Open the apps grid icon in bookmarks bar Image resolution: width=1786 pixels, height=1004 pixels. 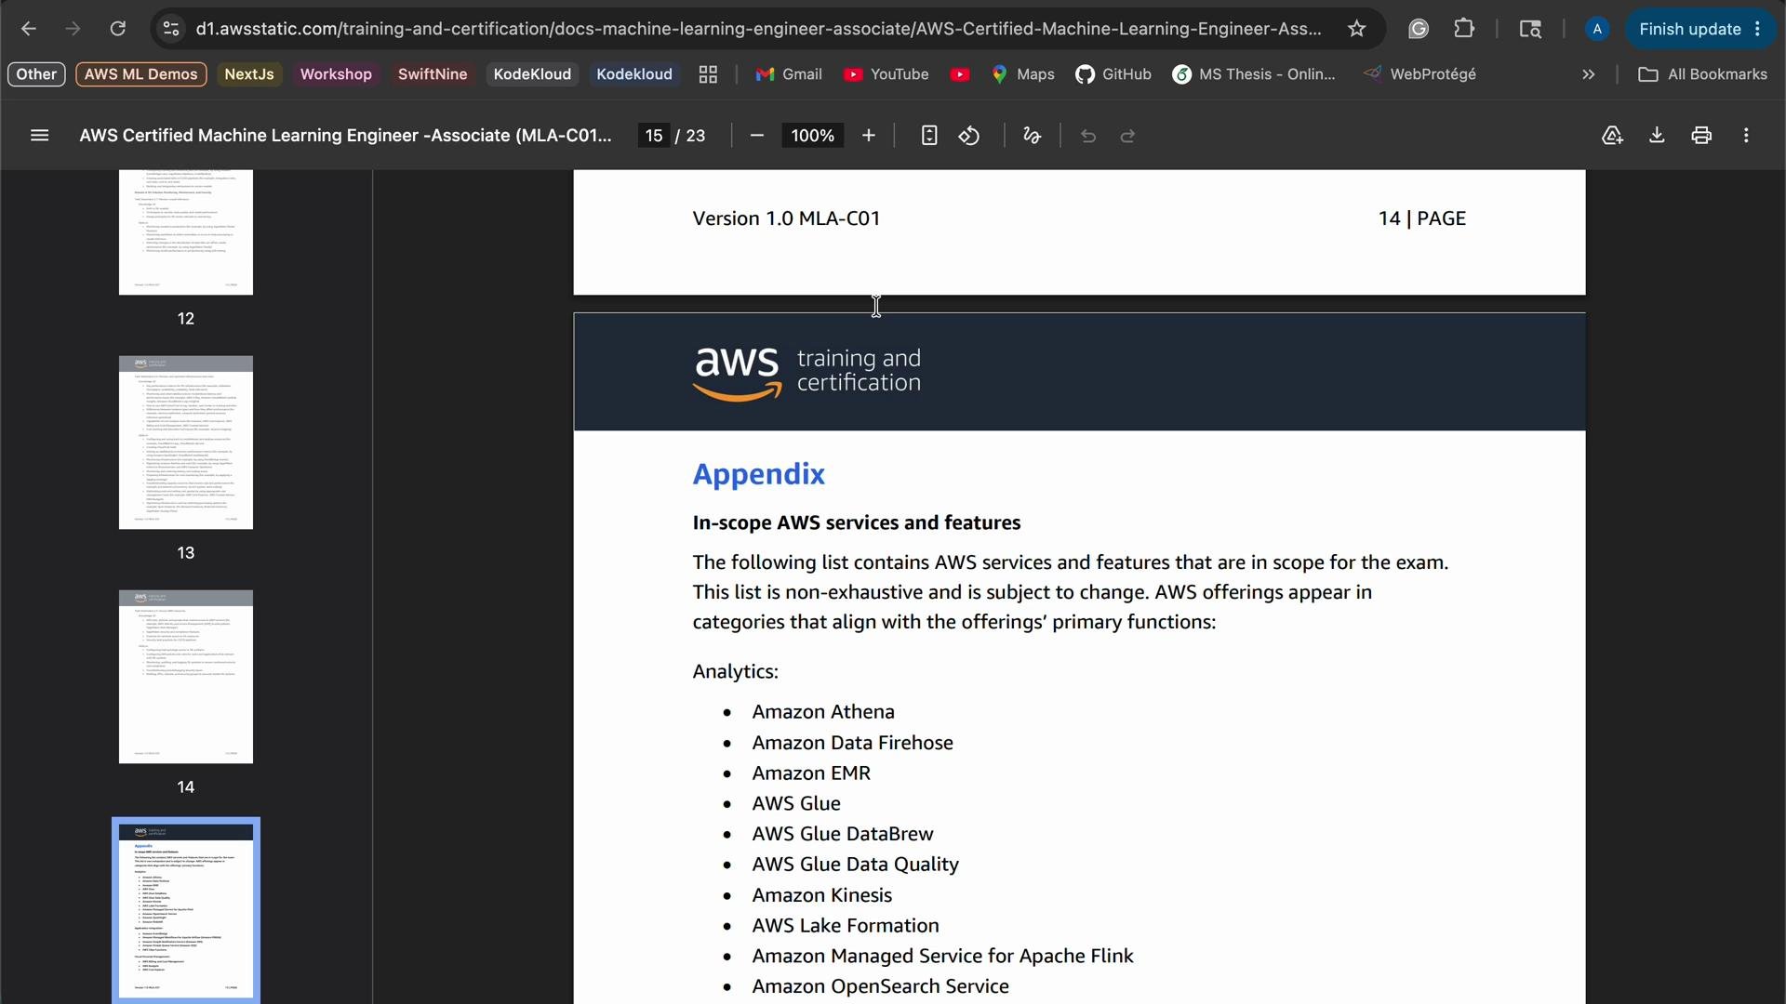coord(708,74)
